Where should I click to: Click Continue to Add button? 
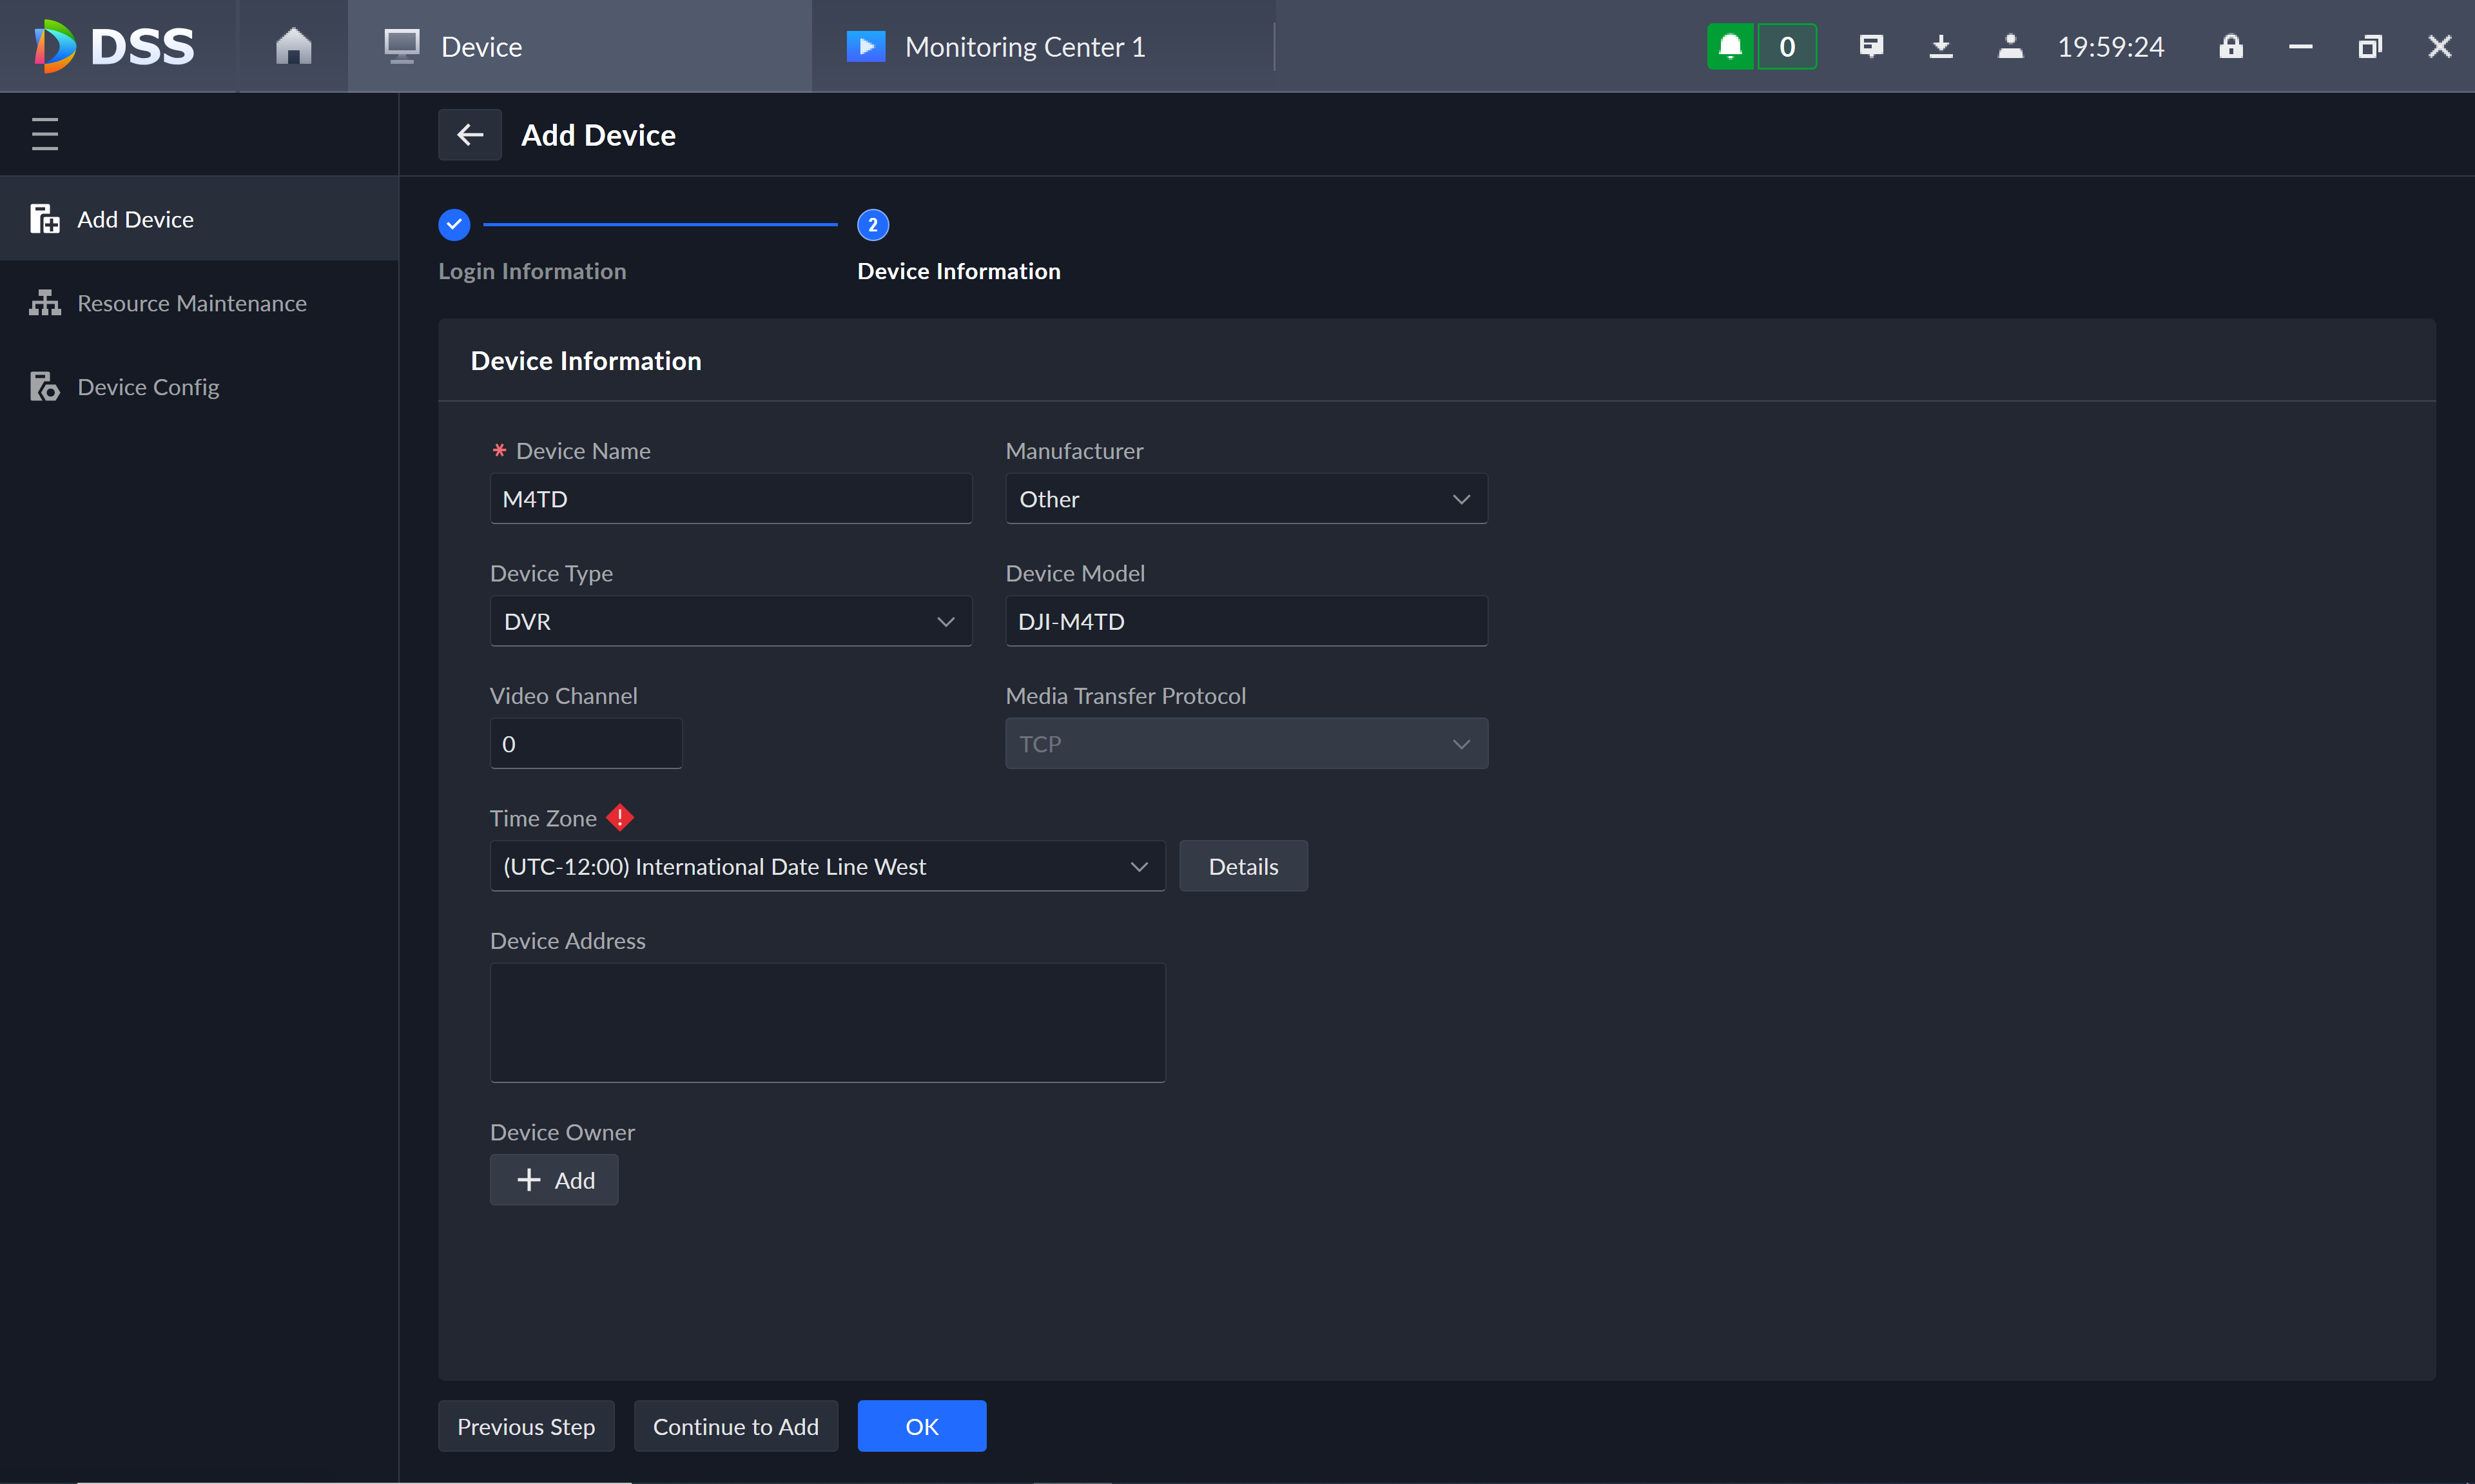point(735,1426)
